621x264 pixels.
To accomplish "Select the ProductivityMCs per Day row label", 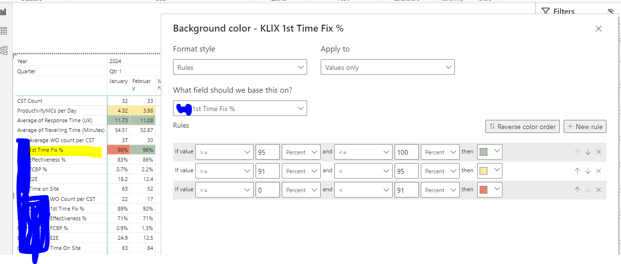I will (47, 111).
